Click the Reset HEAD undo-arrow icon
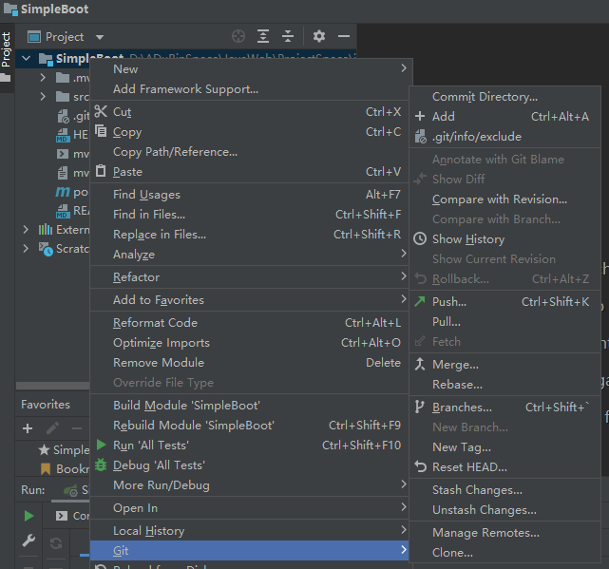The height and width of the screenshot is (569, 609). click(x=420, y=466)
